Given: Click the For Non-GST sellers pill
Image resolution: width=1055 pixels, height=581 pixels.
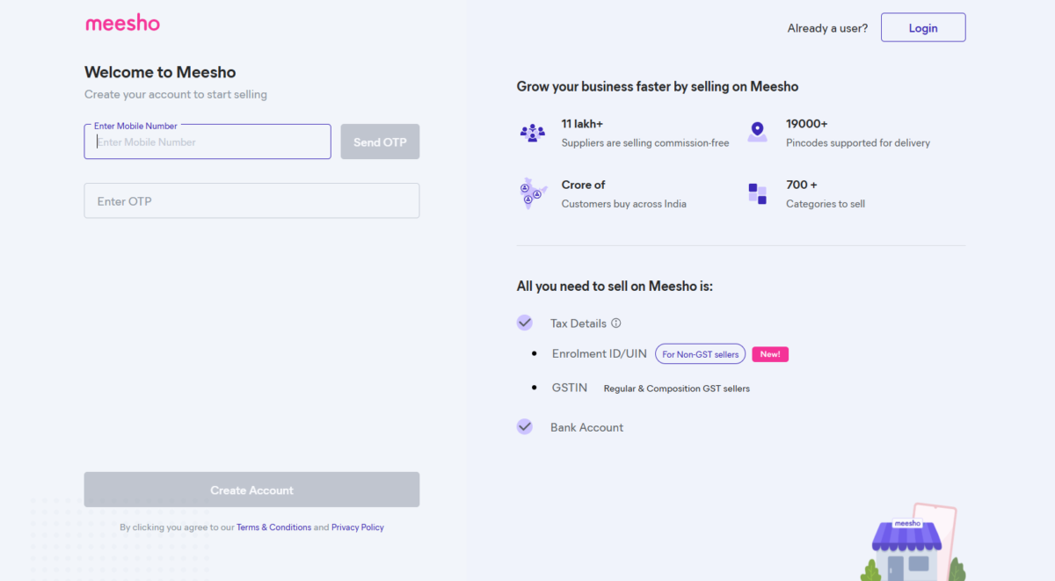Looking at the screenshot, I should point(701,354).
